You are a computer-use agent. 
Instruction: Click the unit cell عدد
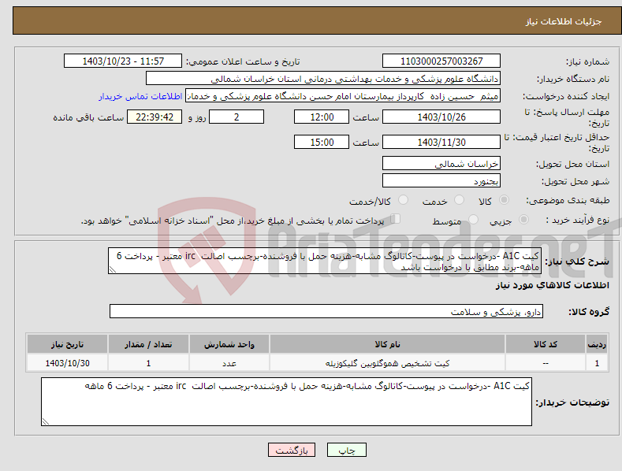click(229, 363)
